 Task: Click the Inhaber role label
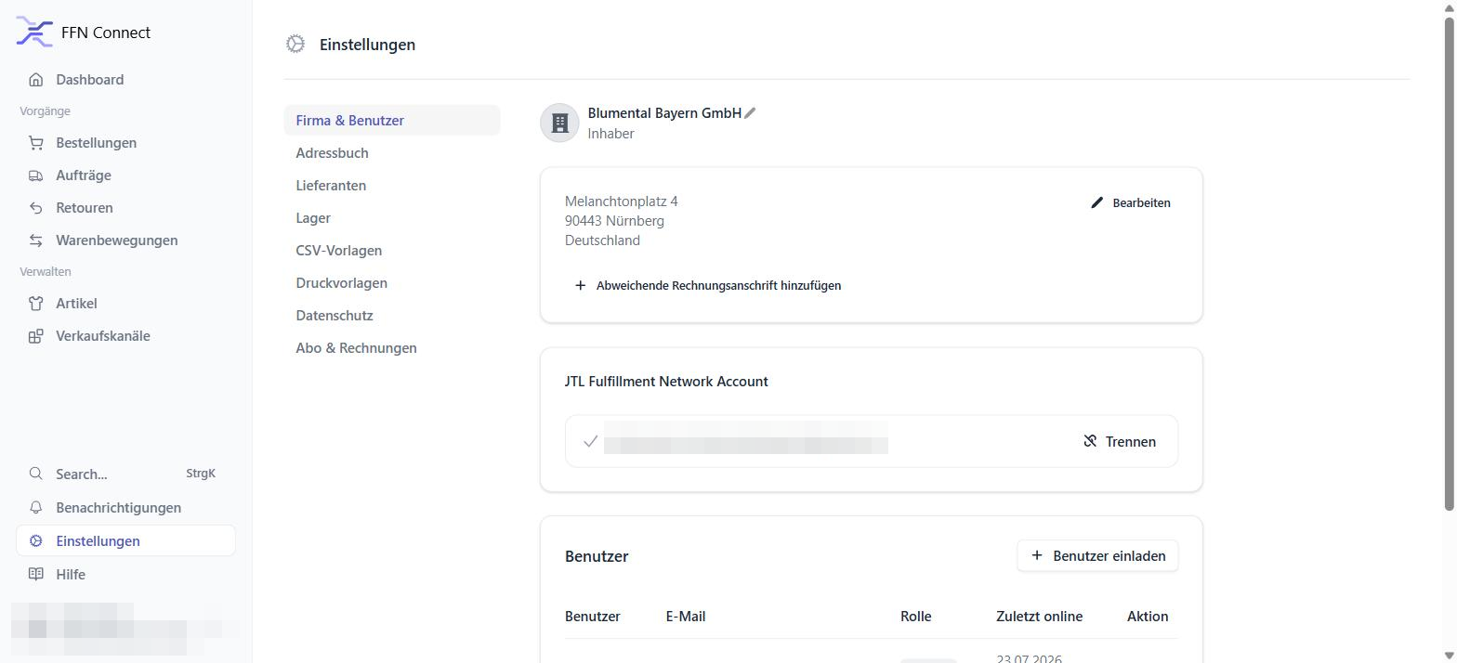point(610,134)
